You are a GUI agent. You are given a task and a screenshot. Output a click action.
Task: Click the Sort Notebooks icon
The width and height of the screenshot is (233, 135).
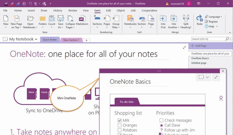[x=130, y=18]
